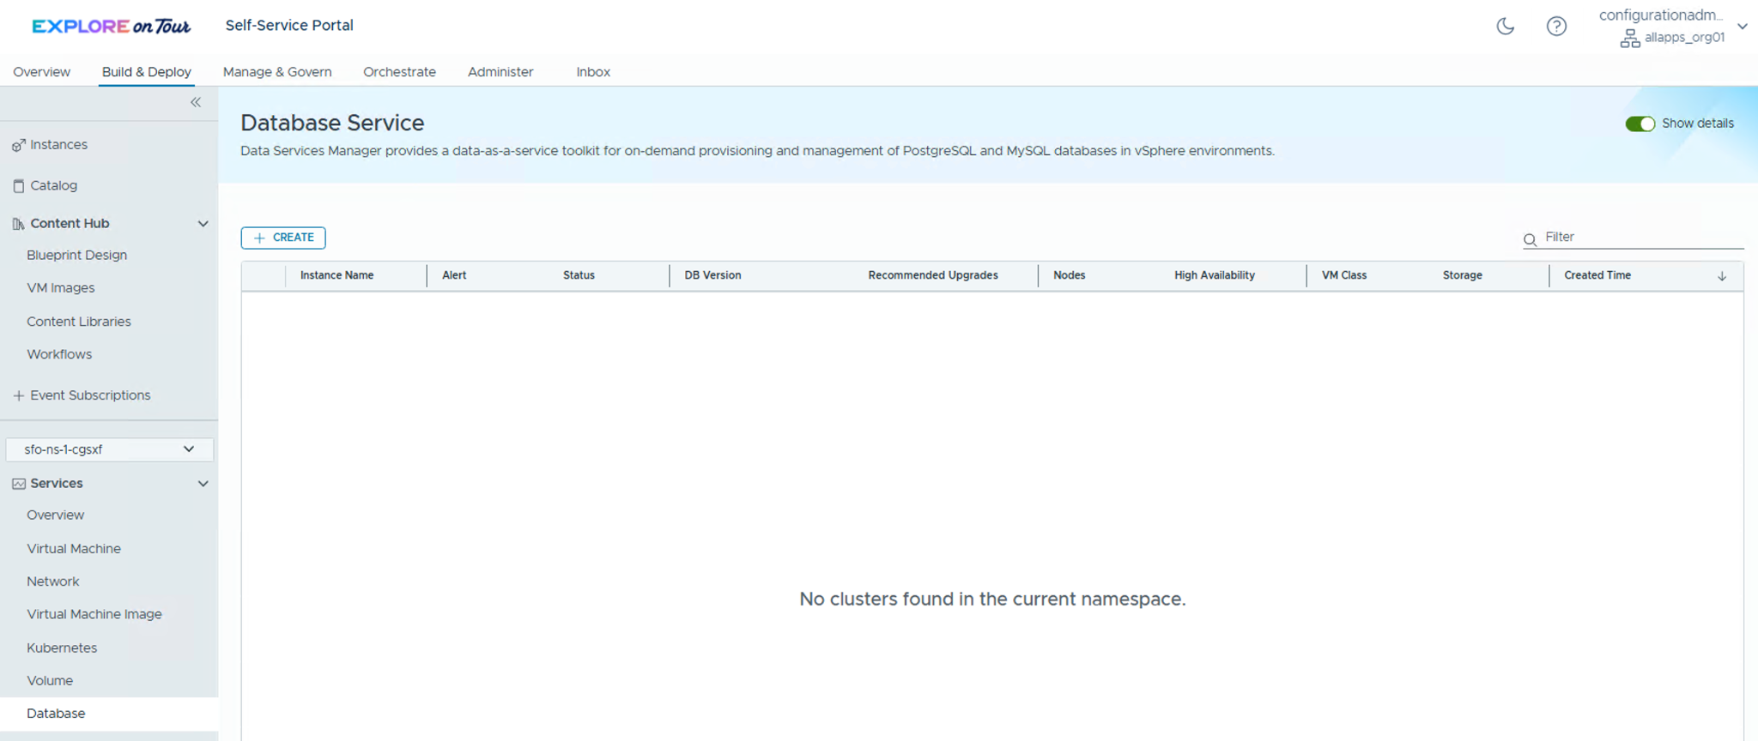Click the Services section icon
Image resolution: width=1758 pixels, height=741 pixels.
18,484
